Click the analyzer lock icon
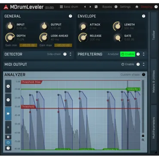This screenshot has height=159, width=159. click(143, 135)
